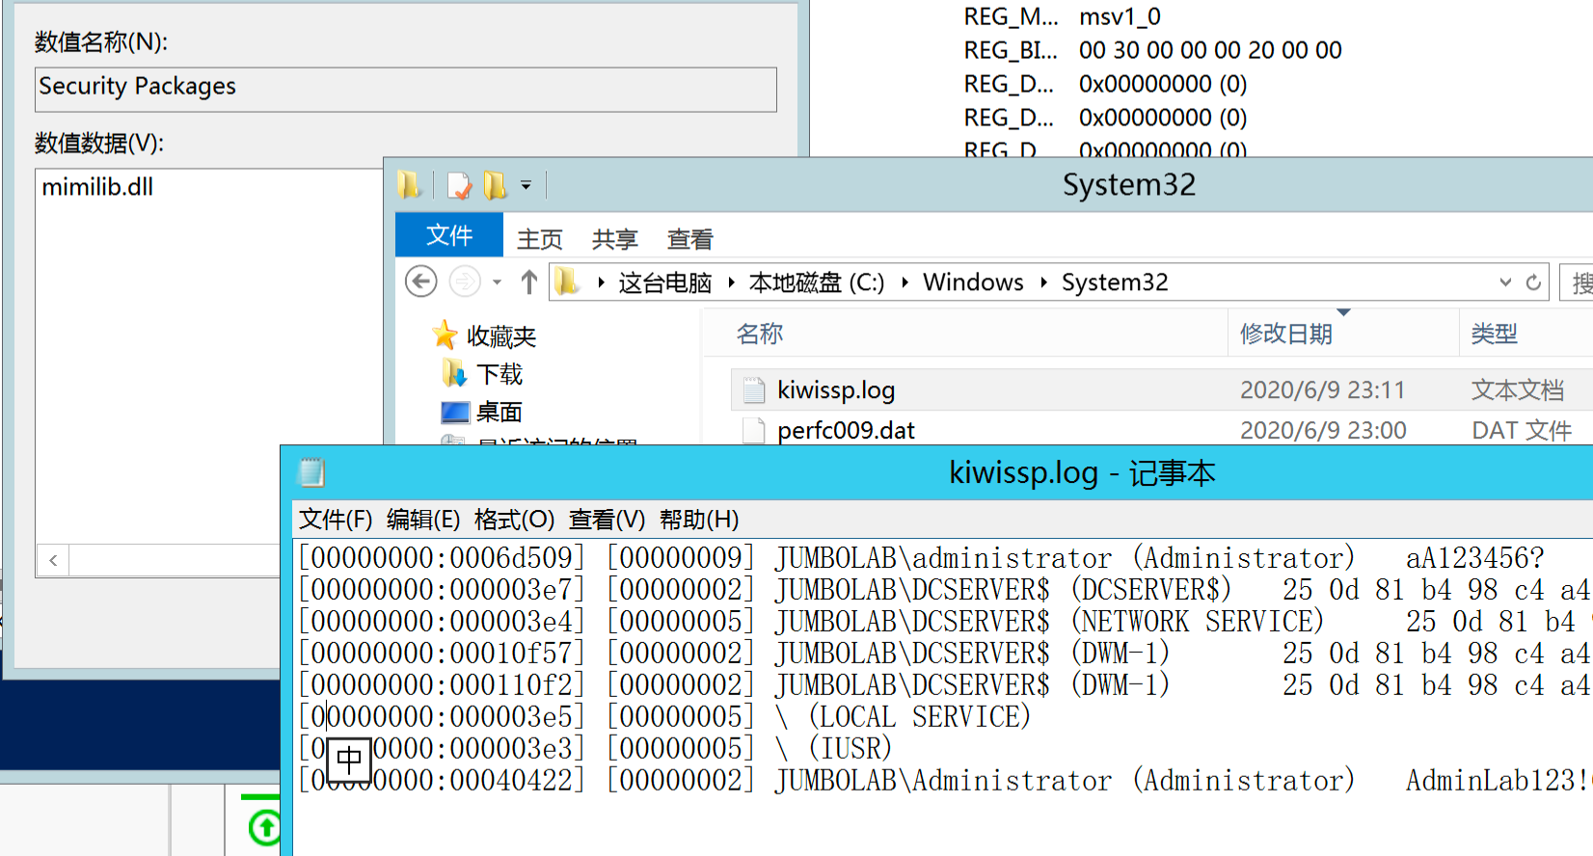Expand the address bar history dropdown
Image resolution: width=1593 pixels, height=856 pixels.
coord(1505,282)
